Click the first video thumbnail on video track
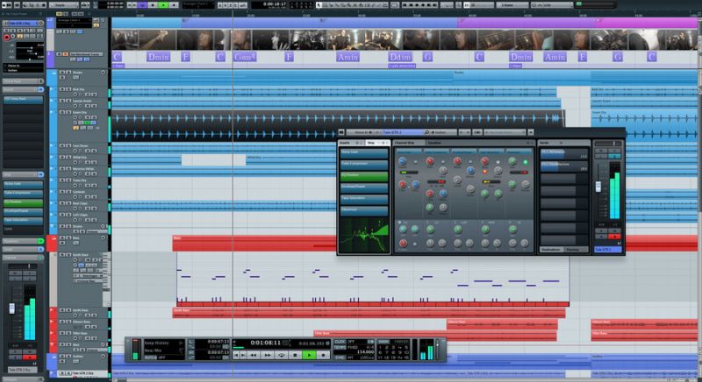Image resolution: width=702 pixels, height=382 pixels. (125, 39)
